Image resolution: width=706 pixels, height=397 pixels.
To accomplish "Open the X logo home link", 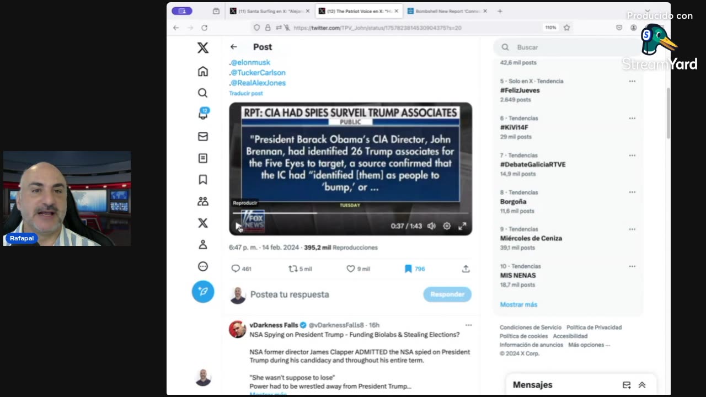I will [x=203, y=48].
